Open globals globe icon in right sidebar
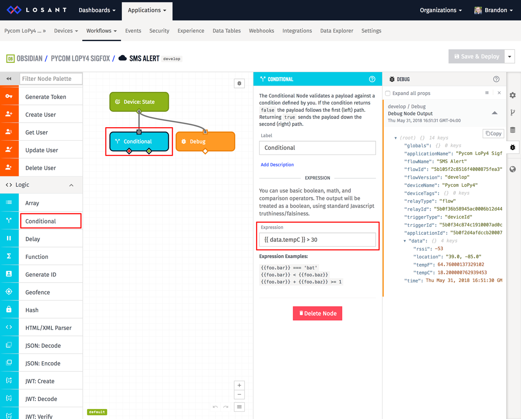 point(513,169)
